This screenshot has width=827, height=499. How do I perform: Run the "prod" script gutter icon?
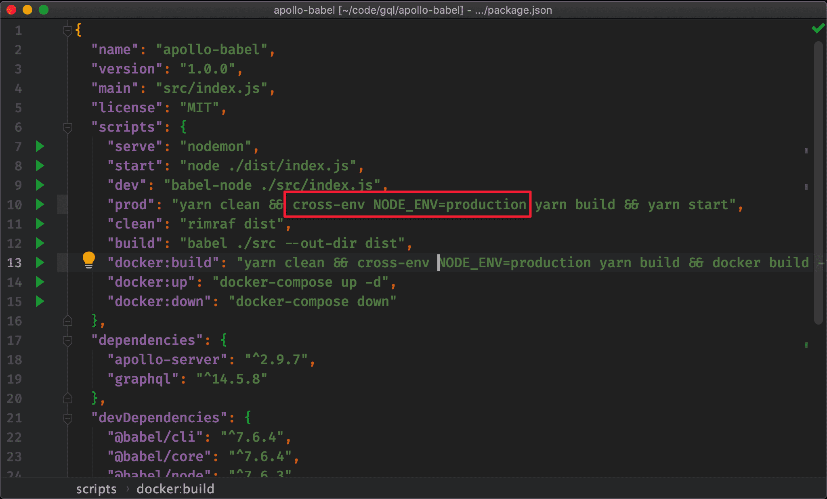pos(40,204)
